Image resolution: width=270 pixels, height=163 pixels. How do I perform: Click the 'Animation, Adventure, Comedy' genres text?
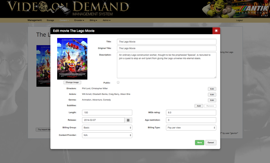point(96,100)
